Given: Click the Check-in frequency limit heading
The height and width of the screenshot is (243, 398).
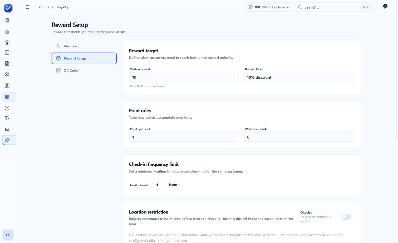Looking at the screenshot, I should pos(154,164).
